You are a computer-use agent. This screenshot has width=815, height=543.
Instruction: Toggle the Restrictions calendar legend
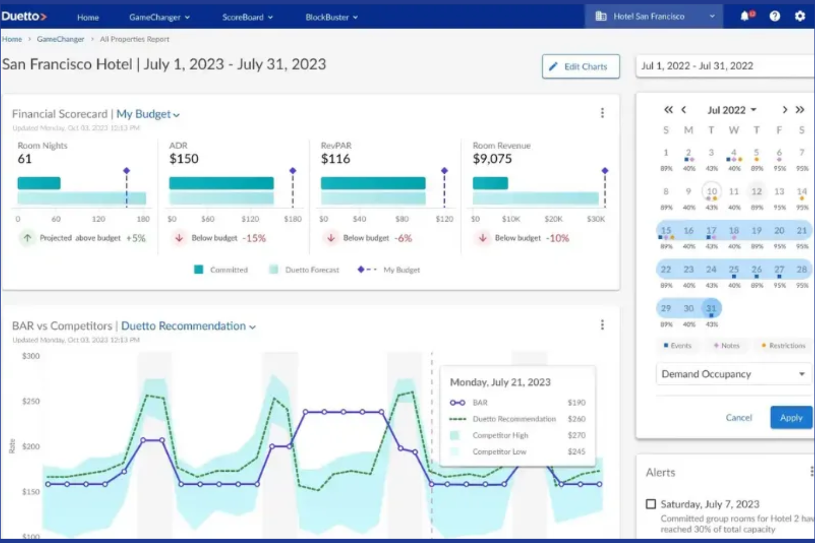(x=784, y=345)
